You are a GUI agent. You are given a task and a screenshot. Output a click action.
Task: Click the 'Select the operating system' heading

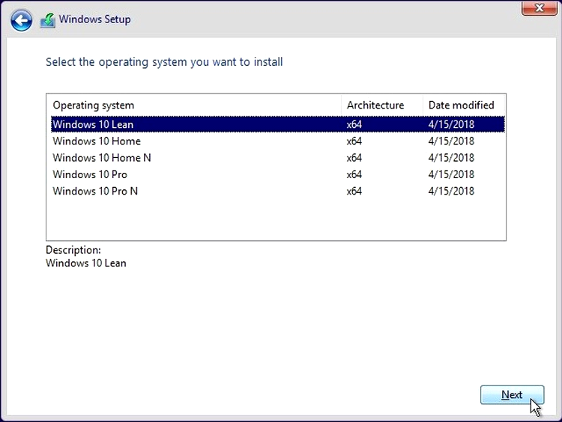tap(164, 62)
